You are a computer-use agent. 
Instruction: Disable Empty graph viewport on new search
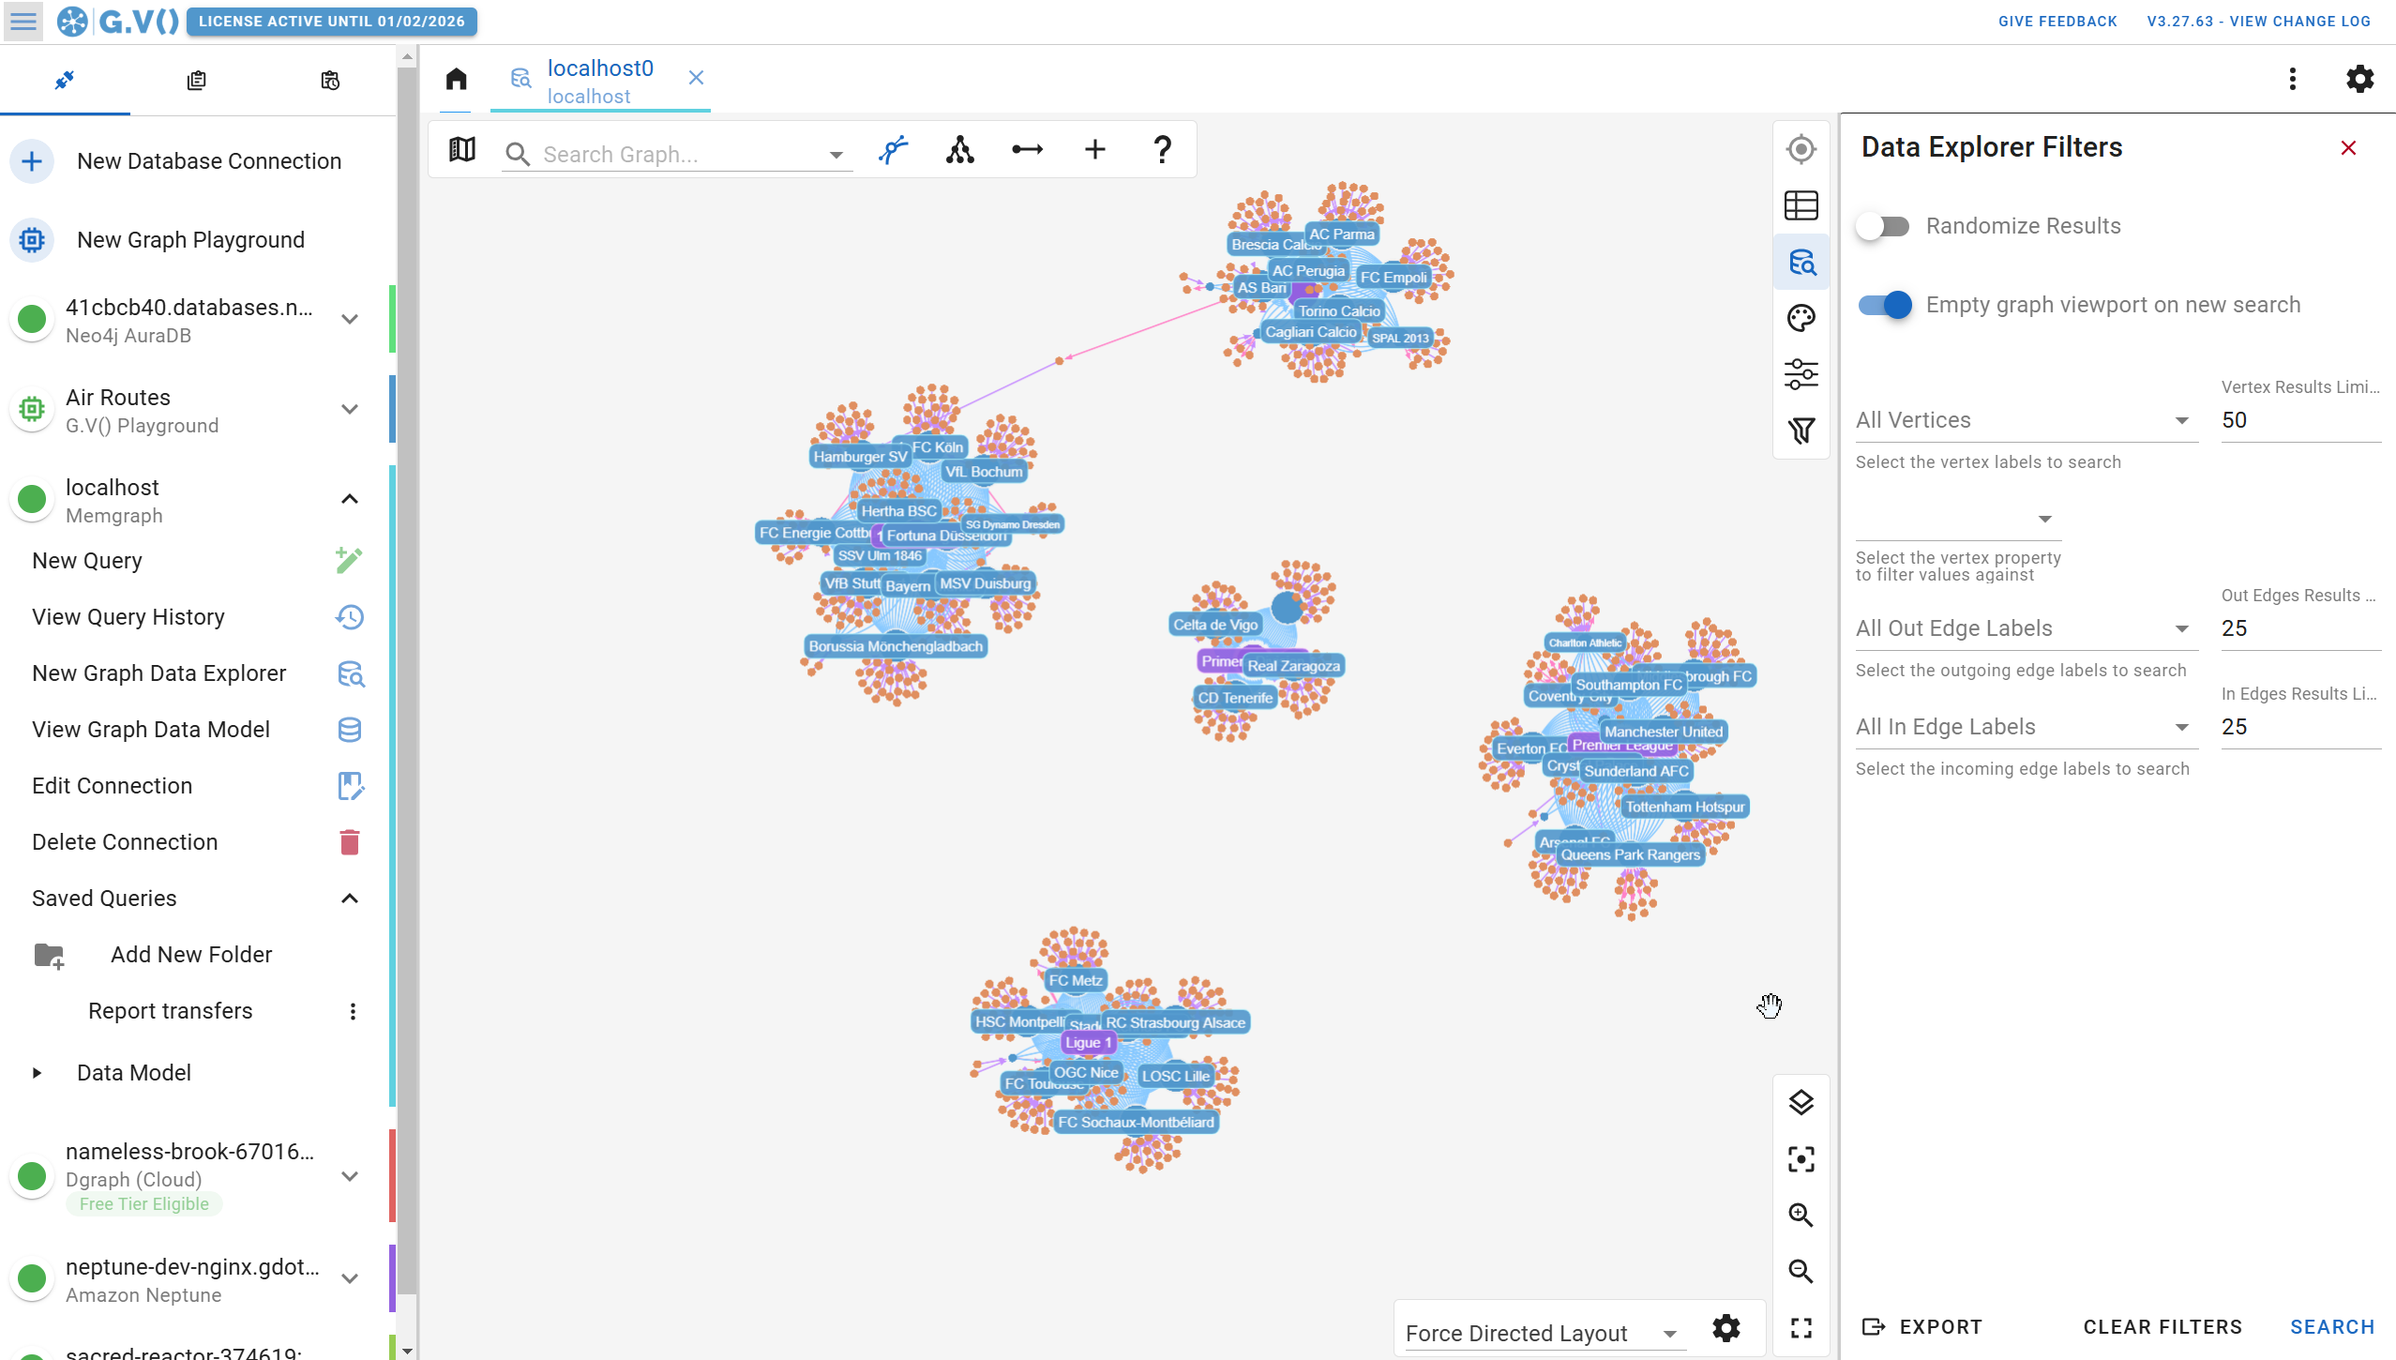pyautogui.click(x=1883, y=305)
